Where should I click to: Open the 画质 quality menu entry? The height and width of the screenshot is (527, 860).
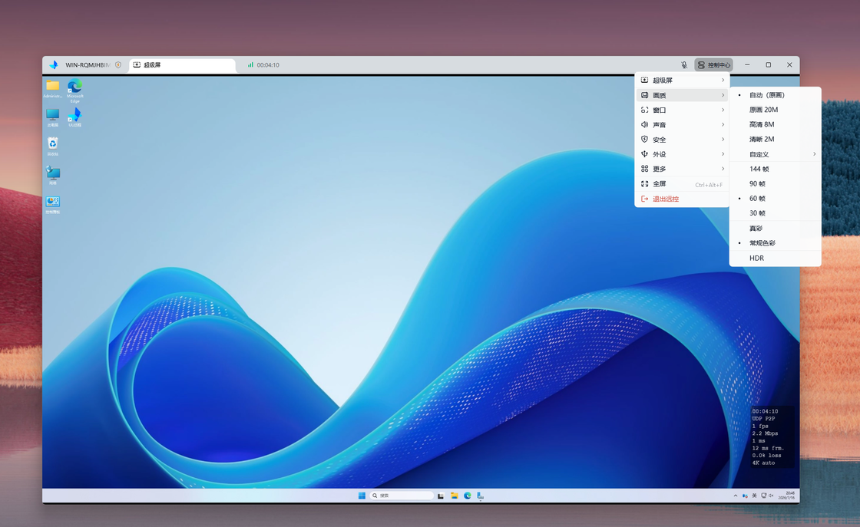coord(682,95)
